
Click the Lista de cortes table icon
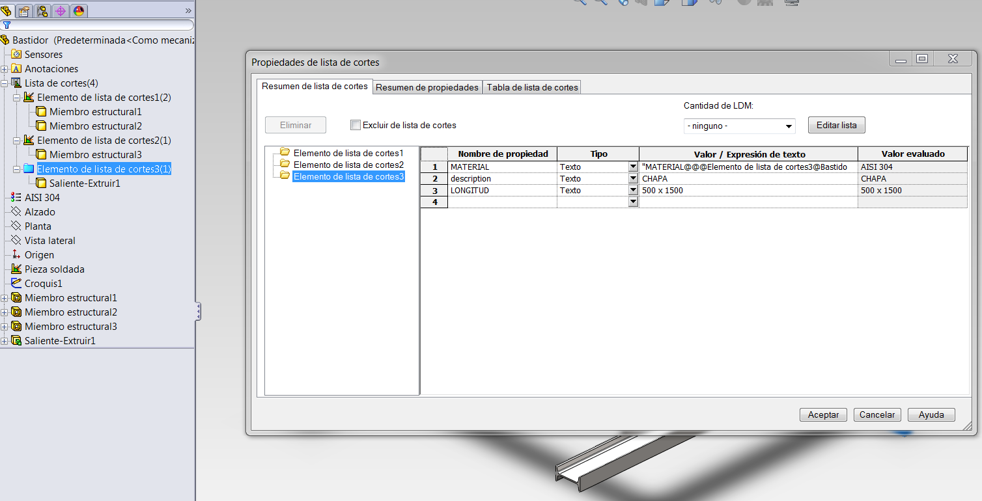tap(17, 83)
